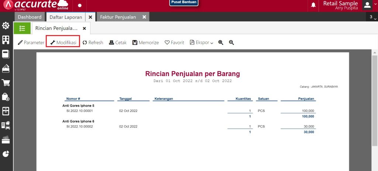Open the cash and bank wallet icon
Screen dimensions: 378x171
pyautogui.click(x=6, y=68)
